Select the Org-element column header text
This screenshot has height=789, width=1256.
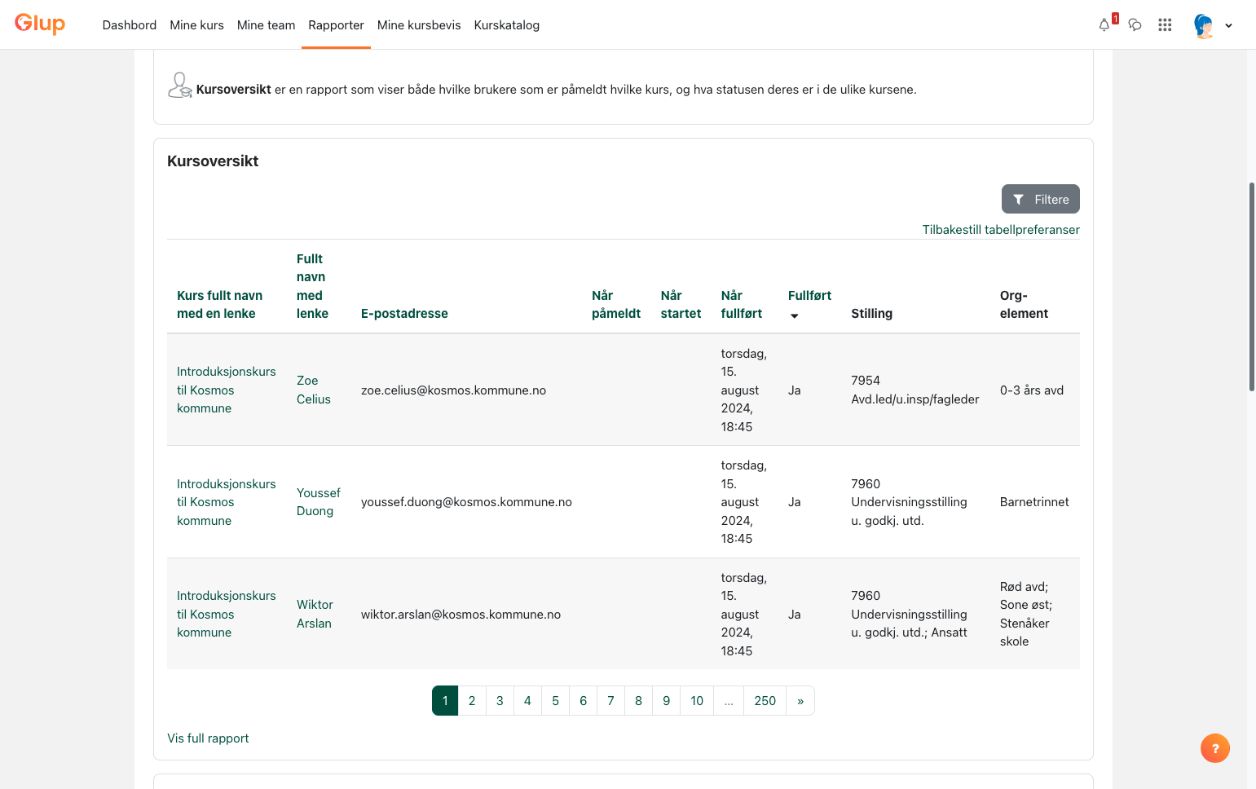(1024, 305)
